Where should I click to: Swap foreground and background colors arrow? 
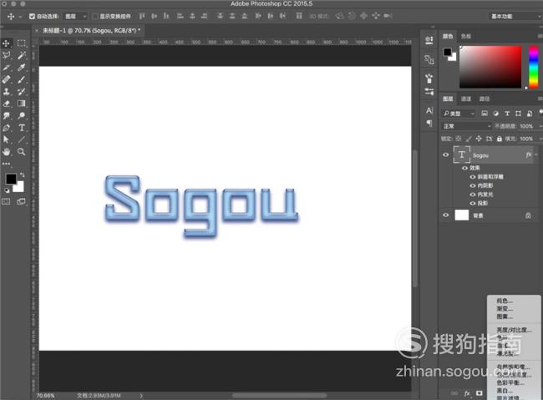23,175
